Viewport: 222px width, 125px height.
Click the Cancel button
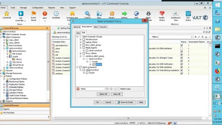[108, 102]
